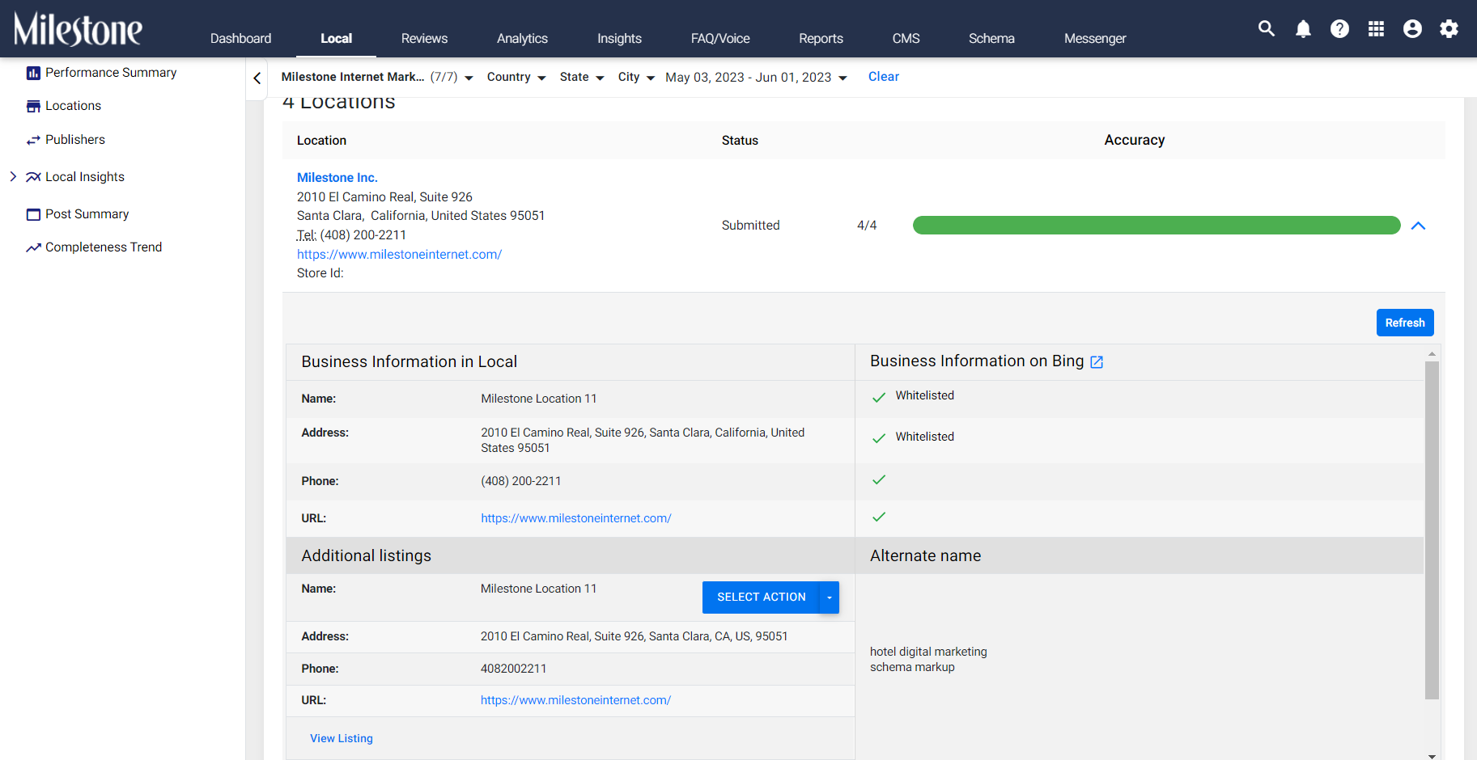The image size is (1477, 760).
Task: Open Performance Summary in sidebar
Action: (111, 73)
